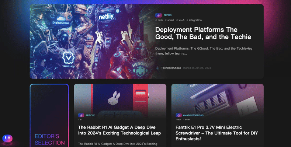Click the TechDoneCheap author name
The height and width of the screenshot is (147, 291).
tap(171, 68)
